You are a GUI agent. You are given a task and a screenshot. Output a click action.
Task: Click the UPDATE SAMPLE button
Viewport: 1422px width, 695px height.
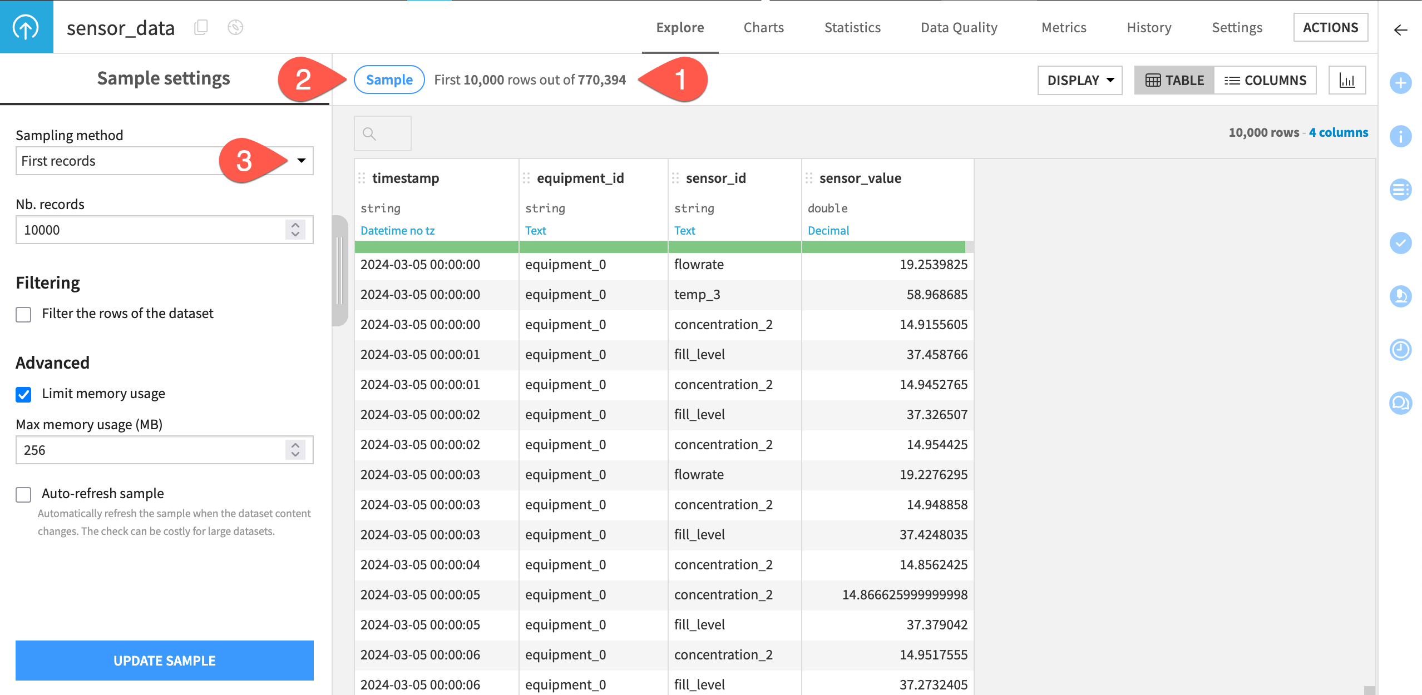click(x=164, y=661)
